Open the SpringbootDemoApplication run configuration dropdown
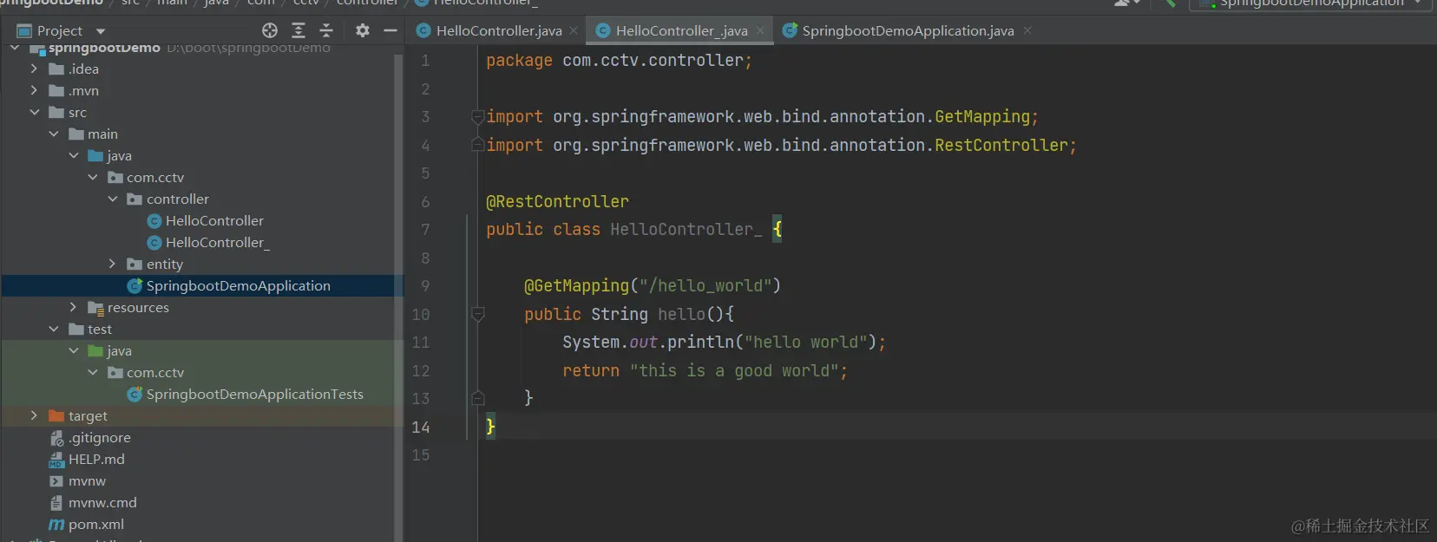 (x=1310, y=4)
